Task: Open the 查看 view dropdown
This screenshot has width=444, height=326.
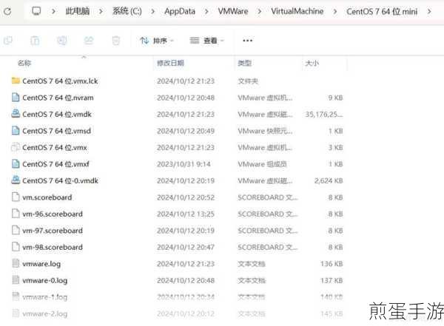Action: (x=206, y=41)
